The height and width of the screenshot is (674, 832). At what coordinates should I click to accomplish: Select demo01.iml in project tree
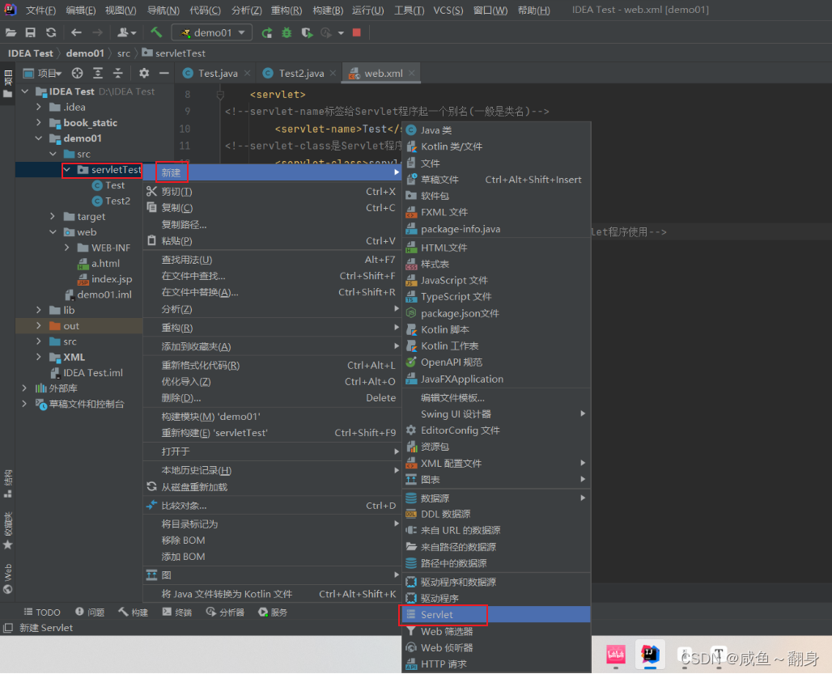click(104, 295)
